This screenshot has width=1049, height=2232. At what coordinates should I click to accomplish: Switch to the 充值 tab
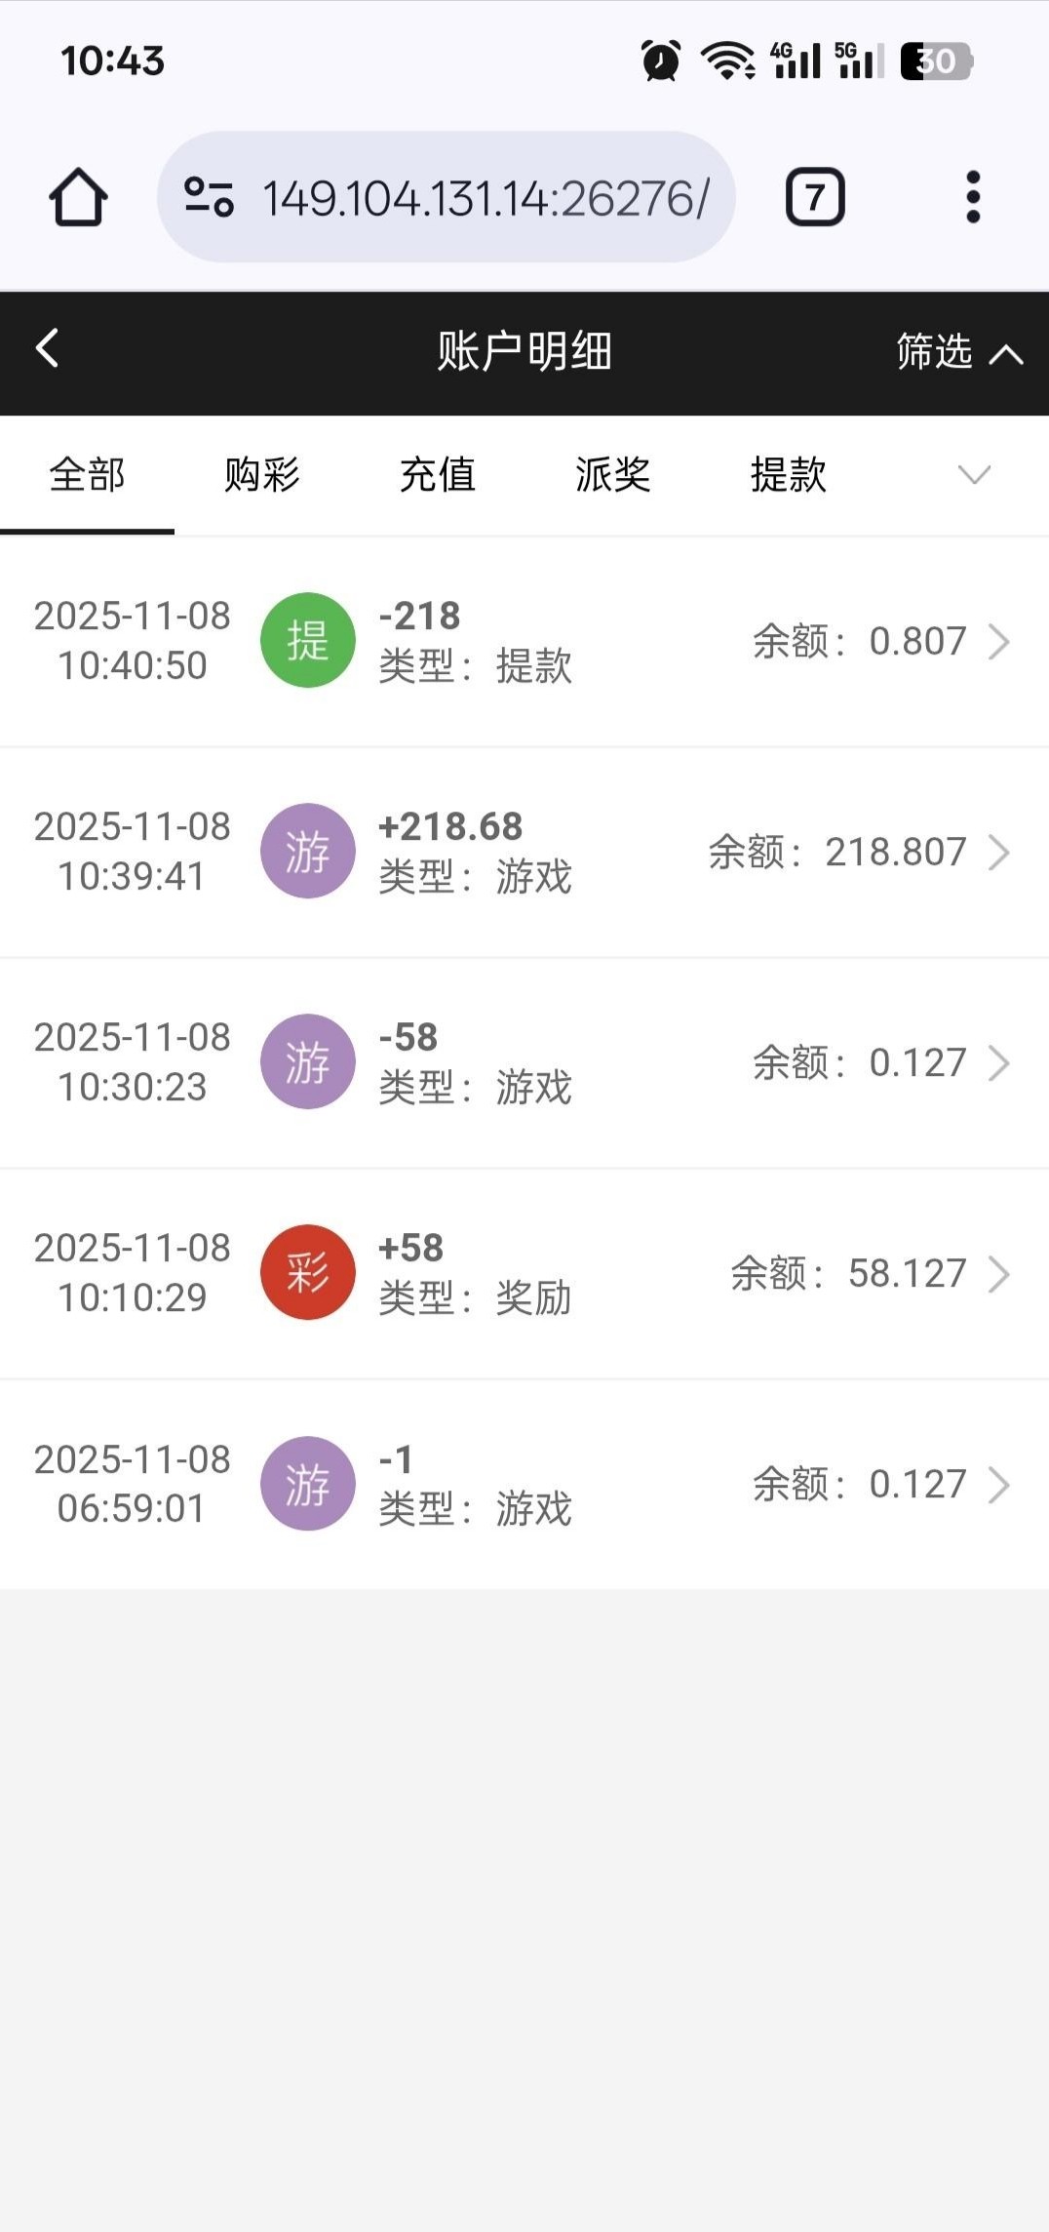(437, 475)
